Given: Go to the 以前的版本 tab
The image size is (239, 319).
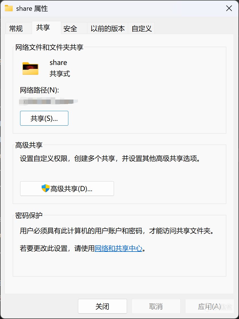Looking at the screenshot, I should [x=108, y=28].
